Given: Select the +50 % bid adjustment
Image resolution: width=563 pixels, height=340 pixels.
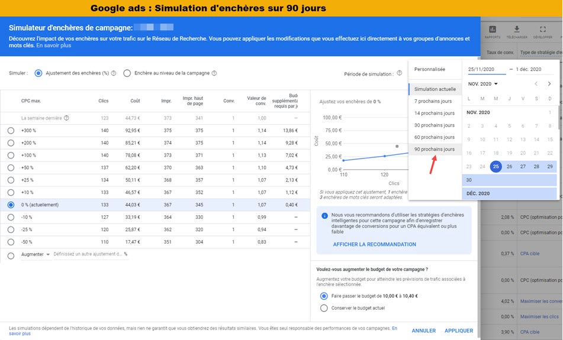Looking at the screenshot, I should [11, 168].
